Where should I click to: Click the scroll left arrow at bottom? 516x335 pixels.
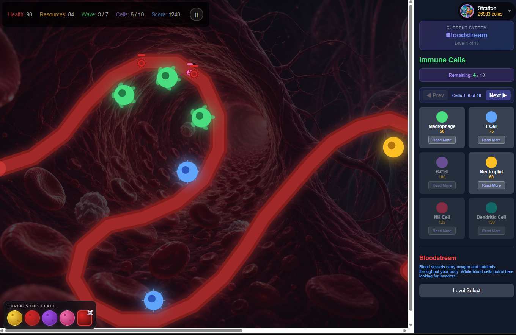(x=2, y=330)
